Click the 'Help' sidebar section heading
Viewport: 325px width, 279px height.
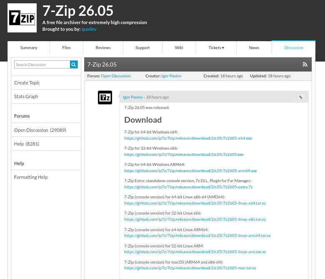(x=19, y=163)
